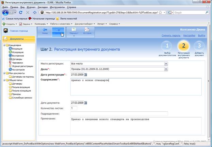Open the ELMA 'Справка' dropdown menu

[114, 24]
